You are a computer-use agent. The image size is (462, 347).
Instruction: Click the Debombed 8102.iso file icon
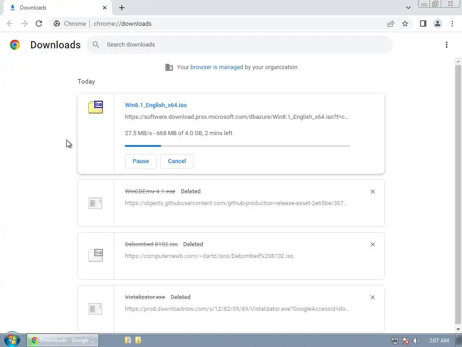point(96,255)
